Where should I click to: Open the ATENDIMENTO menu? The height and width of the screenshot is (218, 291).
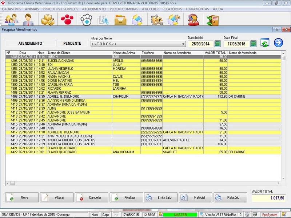[94, 9]
